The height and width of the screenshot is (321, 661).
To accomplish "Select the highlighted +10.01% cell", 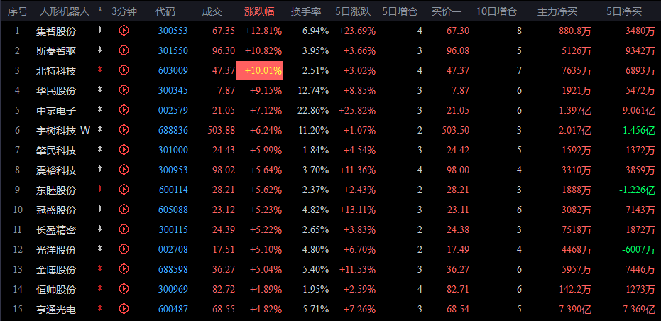I will 260,70.
